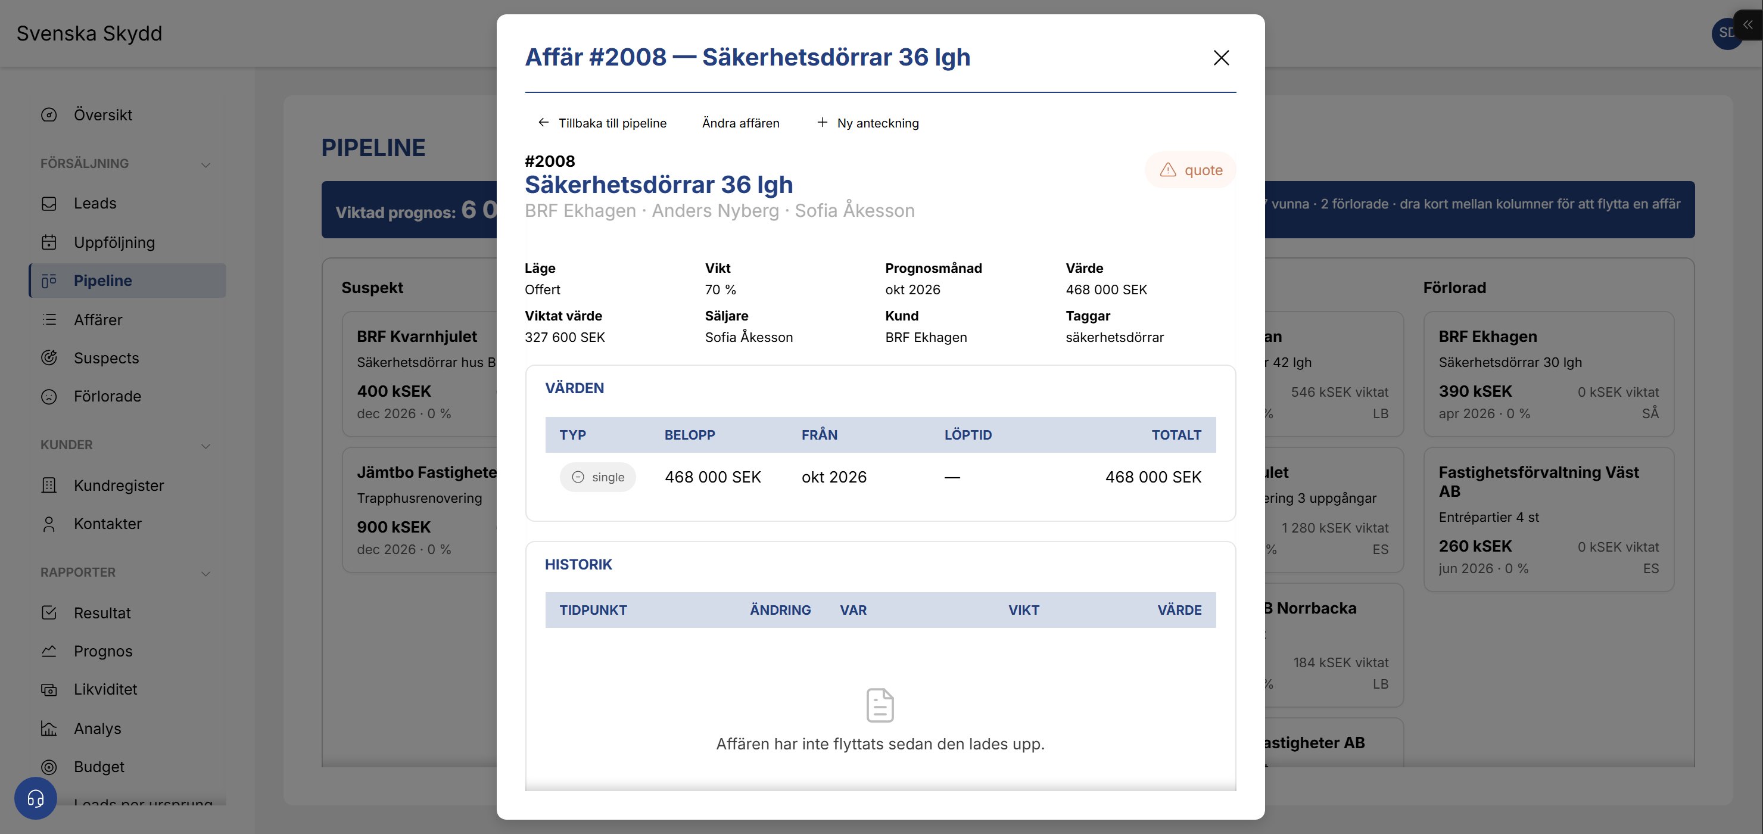The image size is (1763, 834).
Task: Click the TOTALT column header
Action: point(1176,435)
